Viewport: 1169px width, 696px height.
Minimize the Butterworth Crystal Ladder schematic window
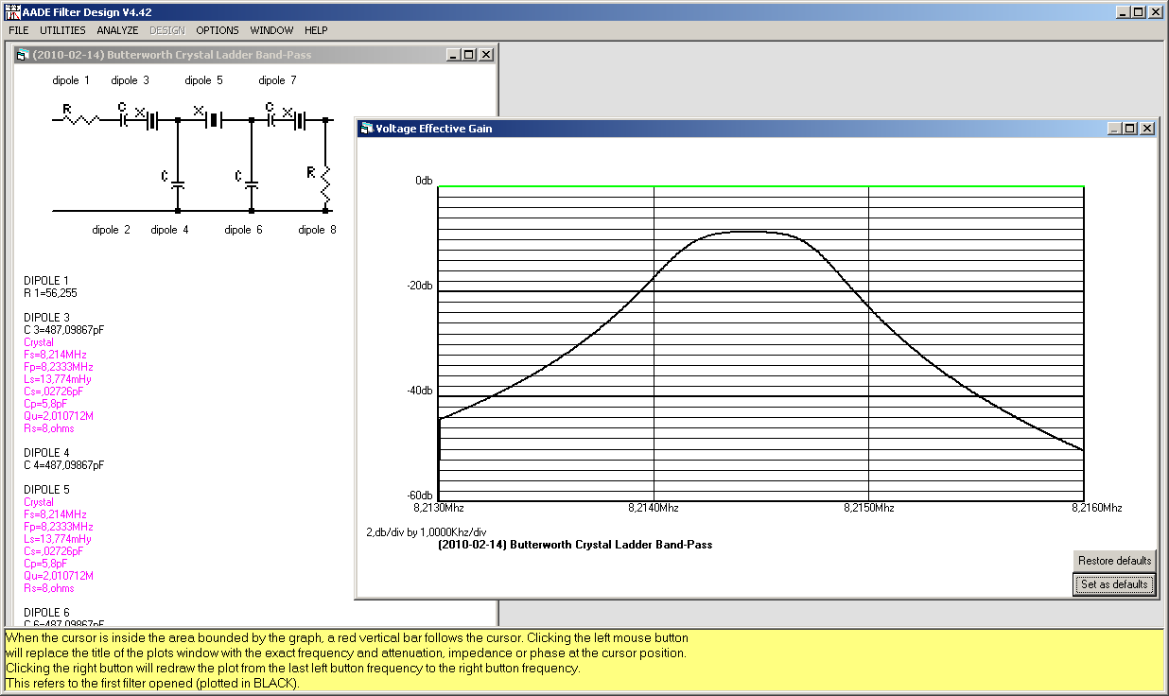pos(453,55)
